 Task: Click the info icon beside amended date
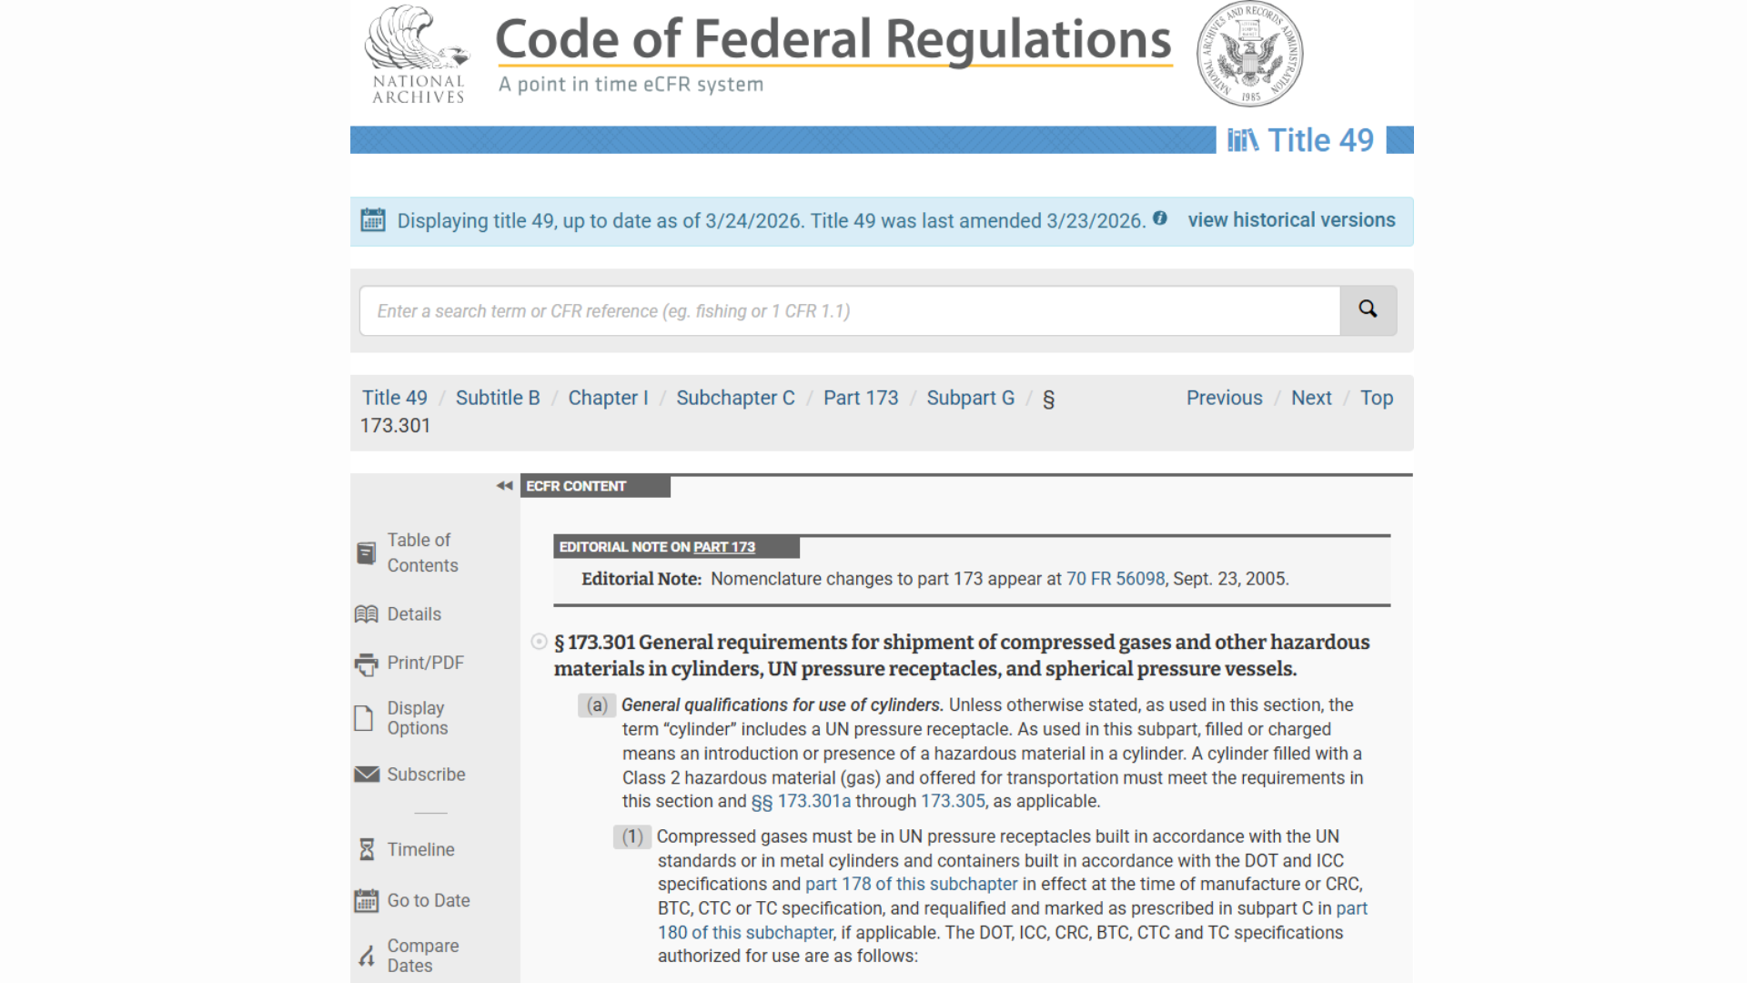1159,218
